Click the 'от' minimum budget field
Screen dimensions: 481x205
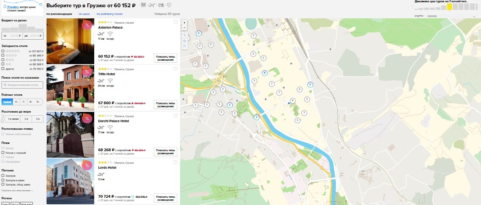(11, 36)
